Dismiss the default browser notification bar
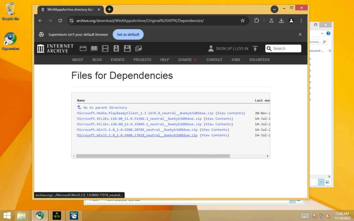354x221 pixels. pyautogui.click(x=300, y=35)
